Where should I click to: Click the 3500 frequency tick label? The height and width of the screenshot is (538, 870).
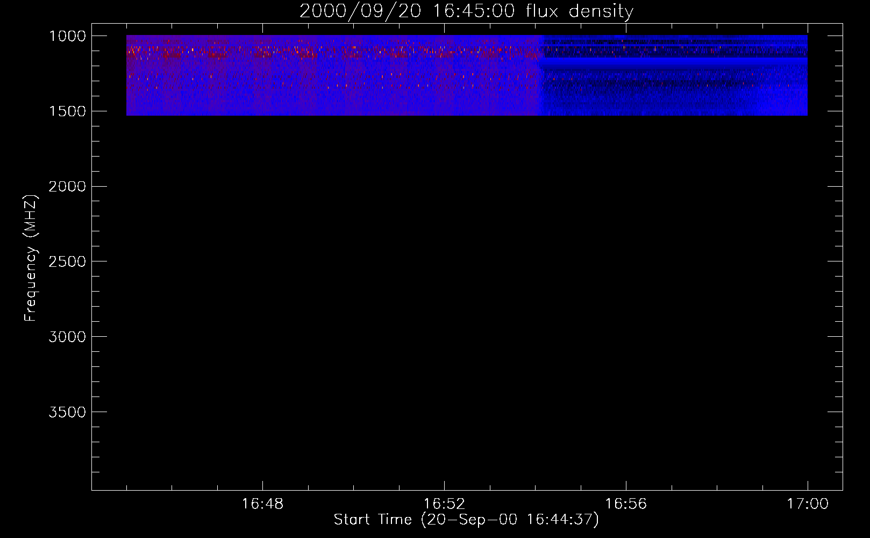[x=67, y=412]
